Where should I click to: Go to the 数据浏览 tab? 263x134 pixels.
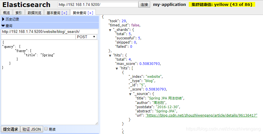click(x=34, y=13)
